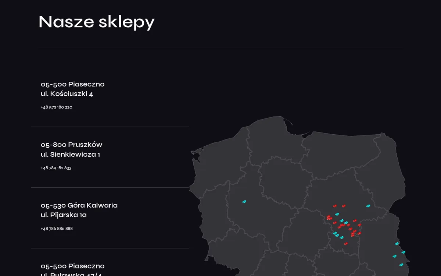Select the lone cyan marker in western Poland
Image resolution: width=441 pixels, height=276 pixels.
[244, 202]
